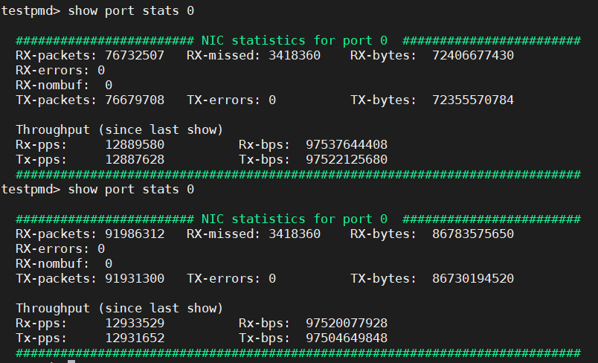Click the Tx-pps value 12931652
Image resolution: width=598 pixels, height=363 pixels.
135,338
